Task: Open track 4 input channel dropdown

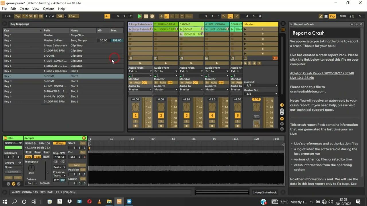Action: coord(217,76)
